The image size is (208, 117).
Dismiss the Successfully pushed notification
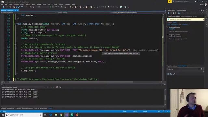(x=203, y=19)
